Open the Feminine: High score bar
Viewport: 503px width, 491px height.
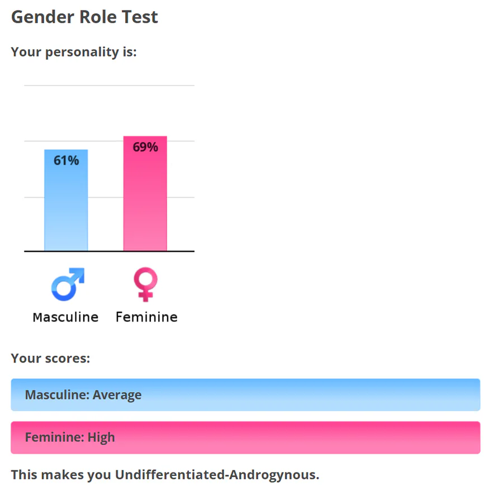pyautogui.click(x=245, y=437)
